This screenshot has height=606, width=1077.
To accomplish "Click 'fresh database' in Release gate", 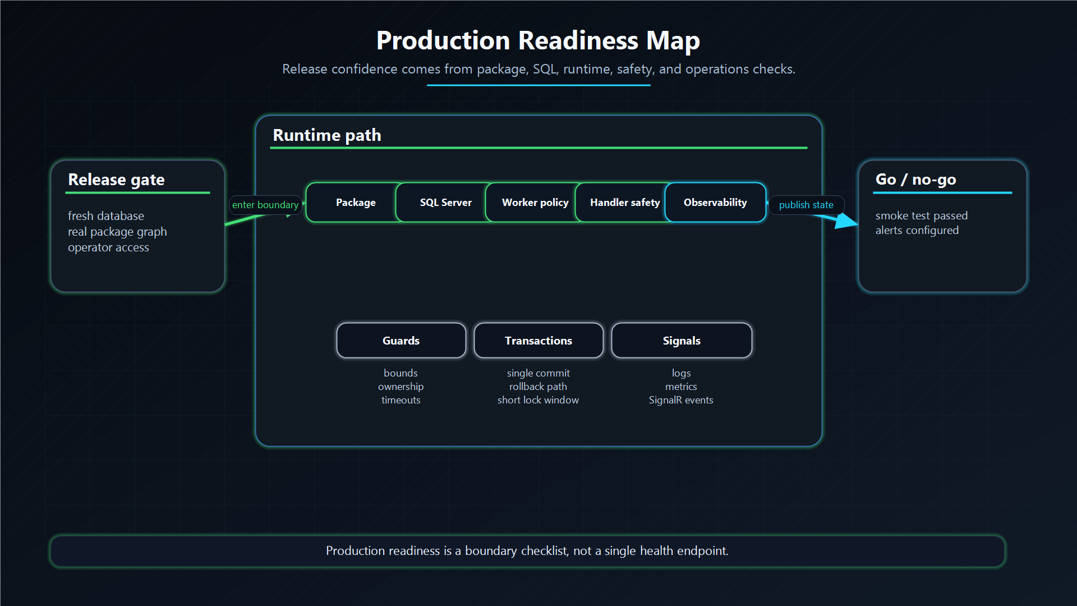I will coord(106,216).
